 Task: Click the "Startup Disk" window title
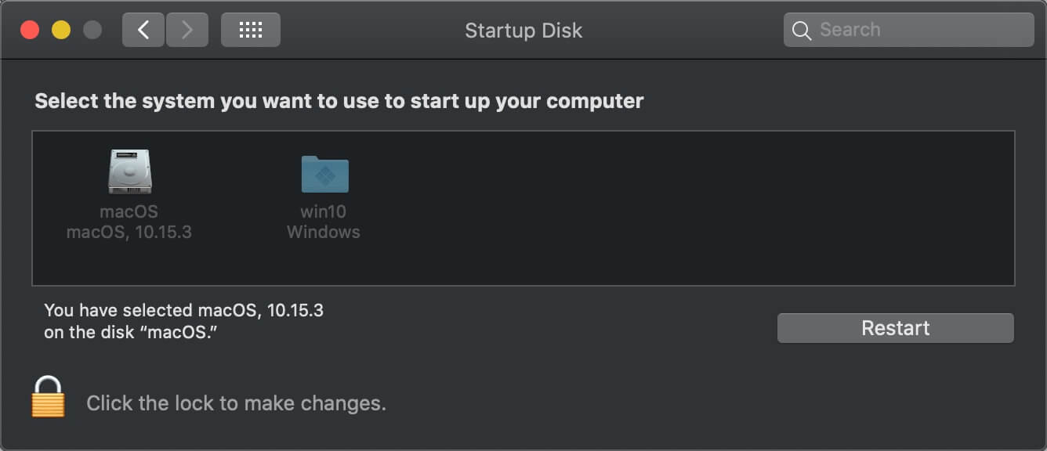click(523, 31)
